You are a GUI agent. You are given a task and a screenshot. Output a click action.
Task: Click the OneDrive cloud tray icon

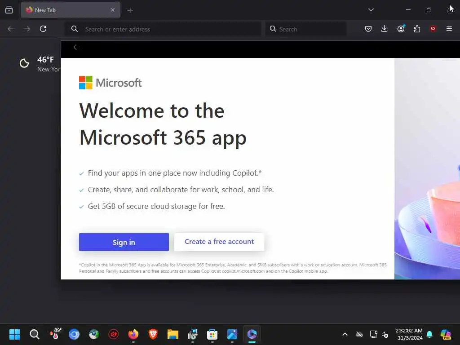tap(359, 334)
